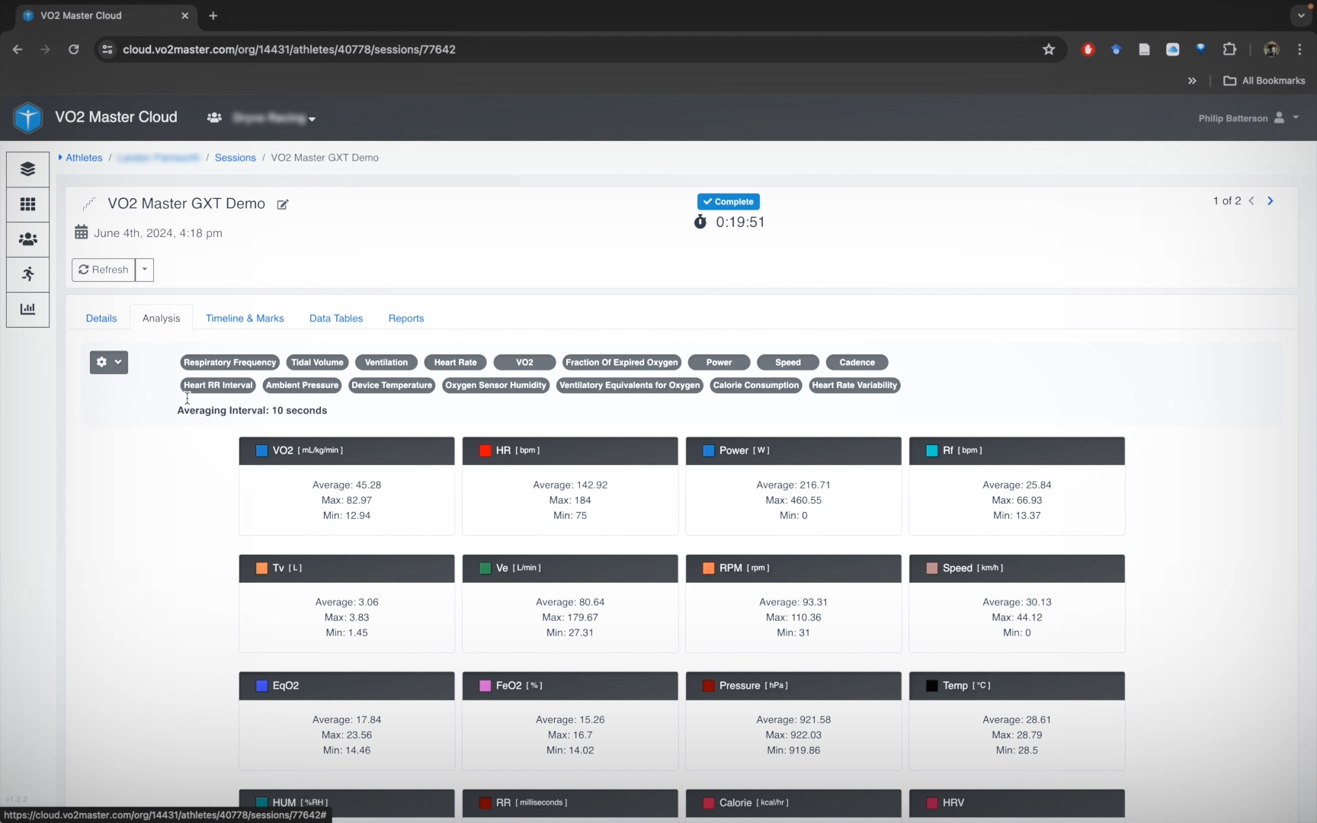Toggle the Calorie Consumption pill
The width and height of the screenshot is (1317, 823).
[x=756, y=386]
